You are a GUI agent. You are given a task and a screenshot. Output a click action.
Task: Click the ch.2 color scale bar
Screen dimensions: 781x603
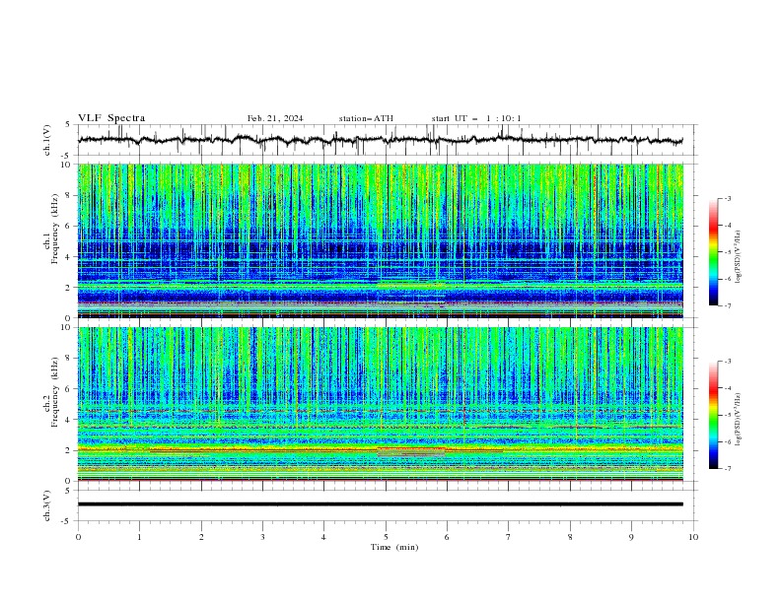(714, 415)
